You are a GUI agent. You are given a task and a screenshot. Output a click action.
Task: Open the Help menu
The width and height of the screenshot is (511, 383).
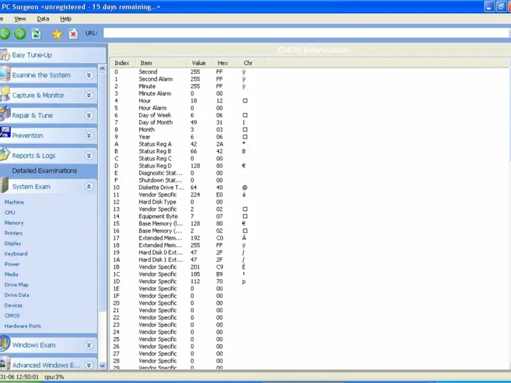(66, 19)
